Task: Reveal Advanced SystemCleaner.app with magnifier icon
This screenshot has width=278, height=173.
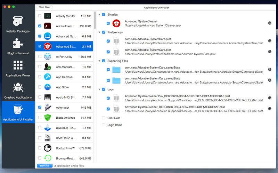Action: pyautogui.click(x=270, y=23)
